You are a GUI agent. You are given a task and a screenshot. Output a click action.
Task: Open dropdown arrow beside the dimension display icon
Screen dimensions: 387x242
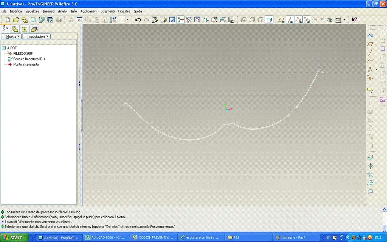coord(344,20)
